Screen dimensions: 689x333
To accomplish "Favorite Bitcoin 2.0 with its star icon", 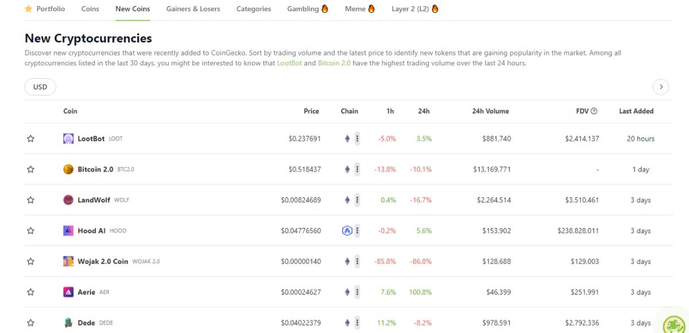I will point(30,169).
